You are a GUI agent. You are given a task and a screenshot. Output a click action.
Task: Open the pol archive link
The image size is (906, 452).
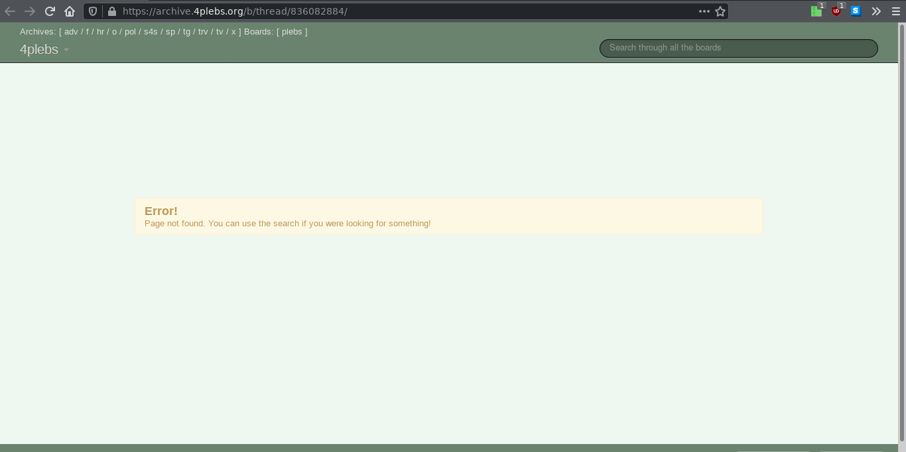tap(130, 32)
